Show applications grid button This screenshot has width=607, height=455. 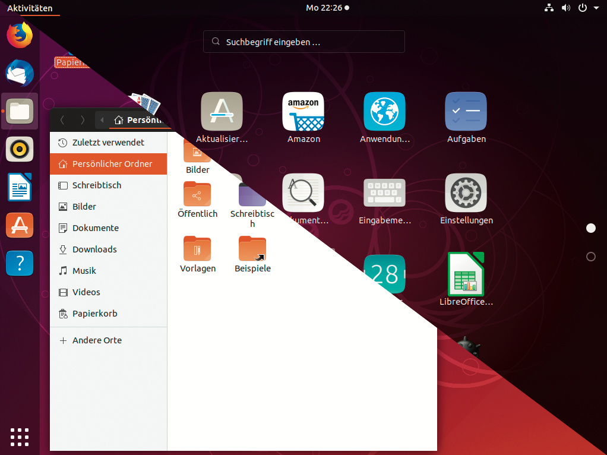(x=20, y=437)
